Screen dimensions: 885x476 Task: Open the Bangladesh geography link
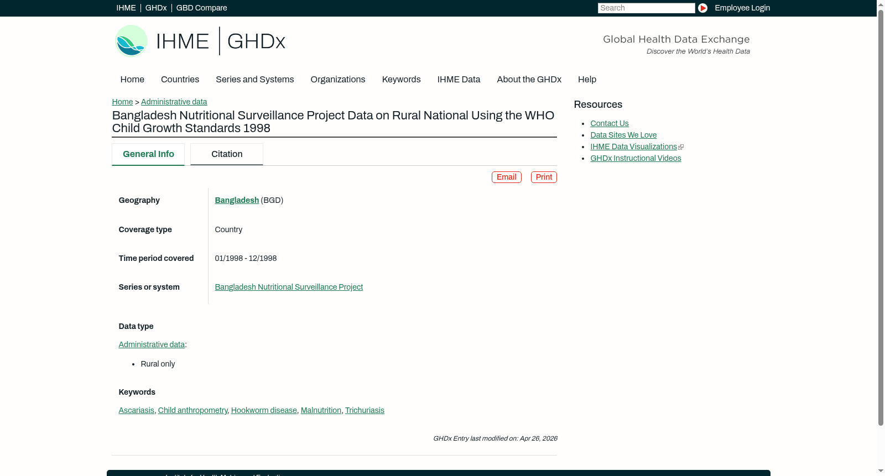click(237, 200)
